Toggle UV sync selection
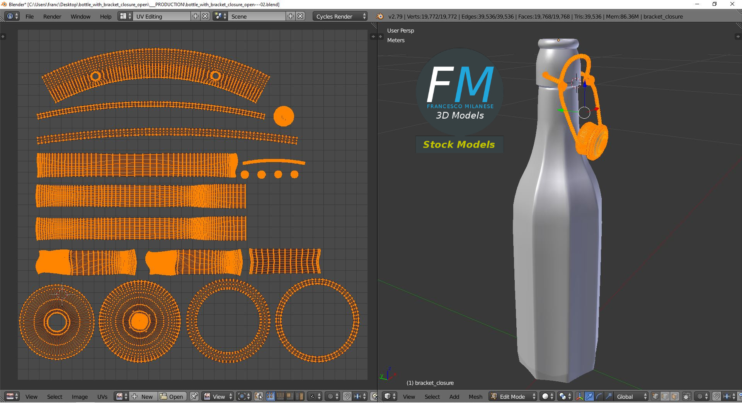The height and width of the screenshot is (403, 742). 259,396
